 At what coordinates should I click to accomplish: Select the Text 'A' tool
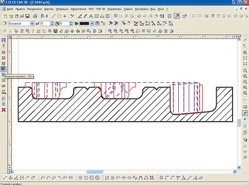pos(91,16)
